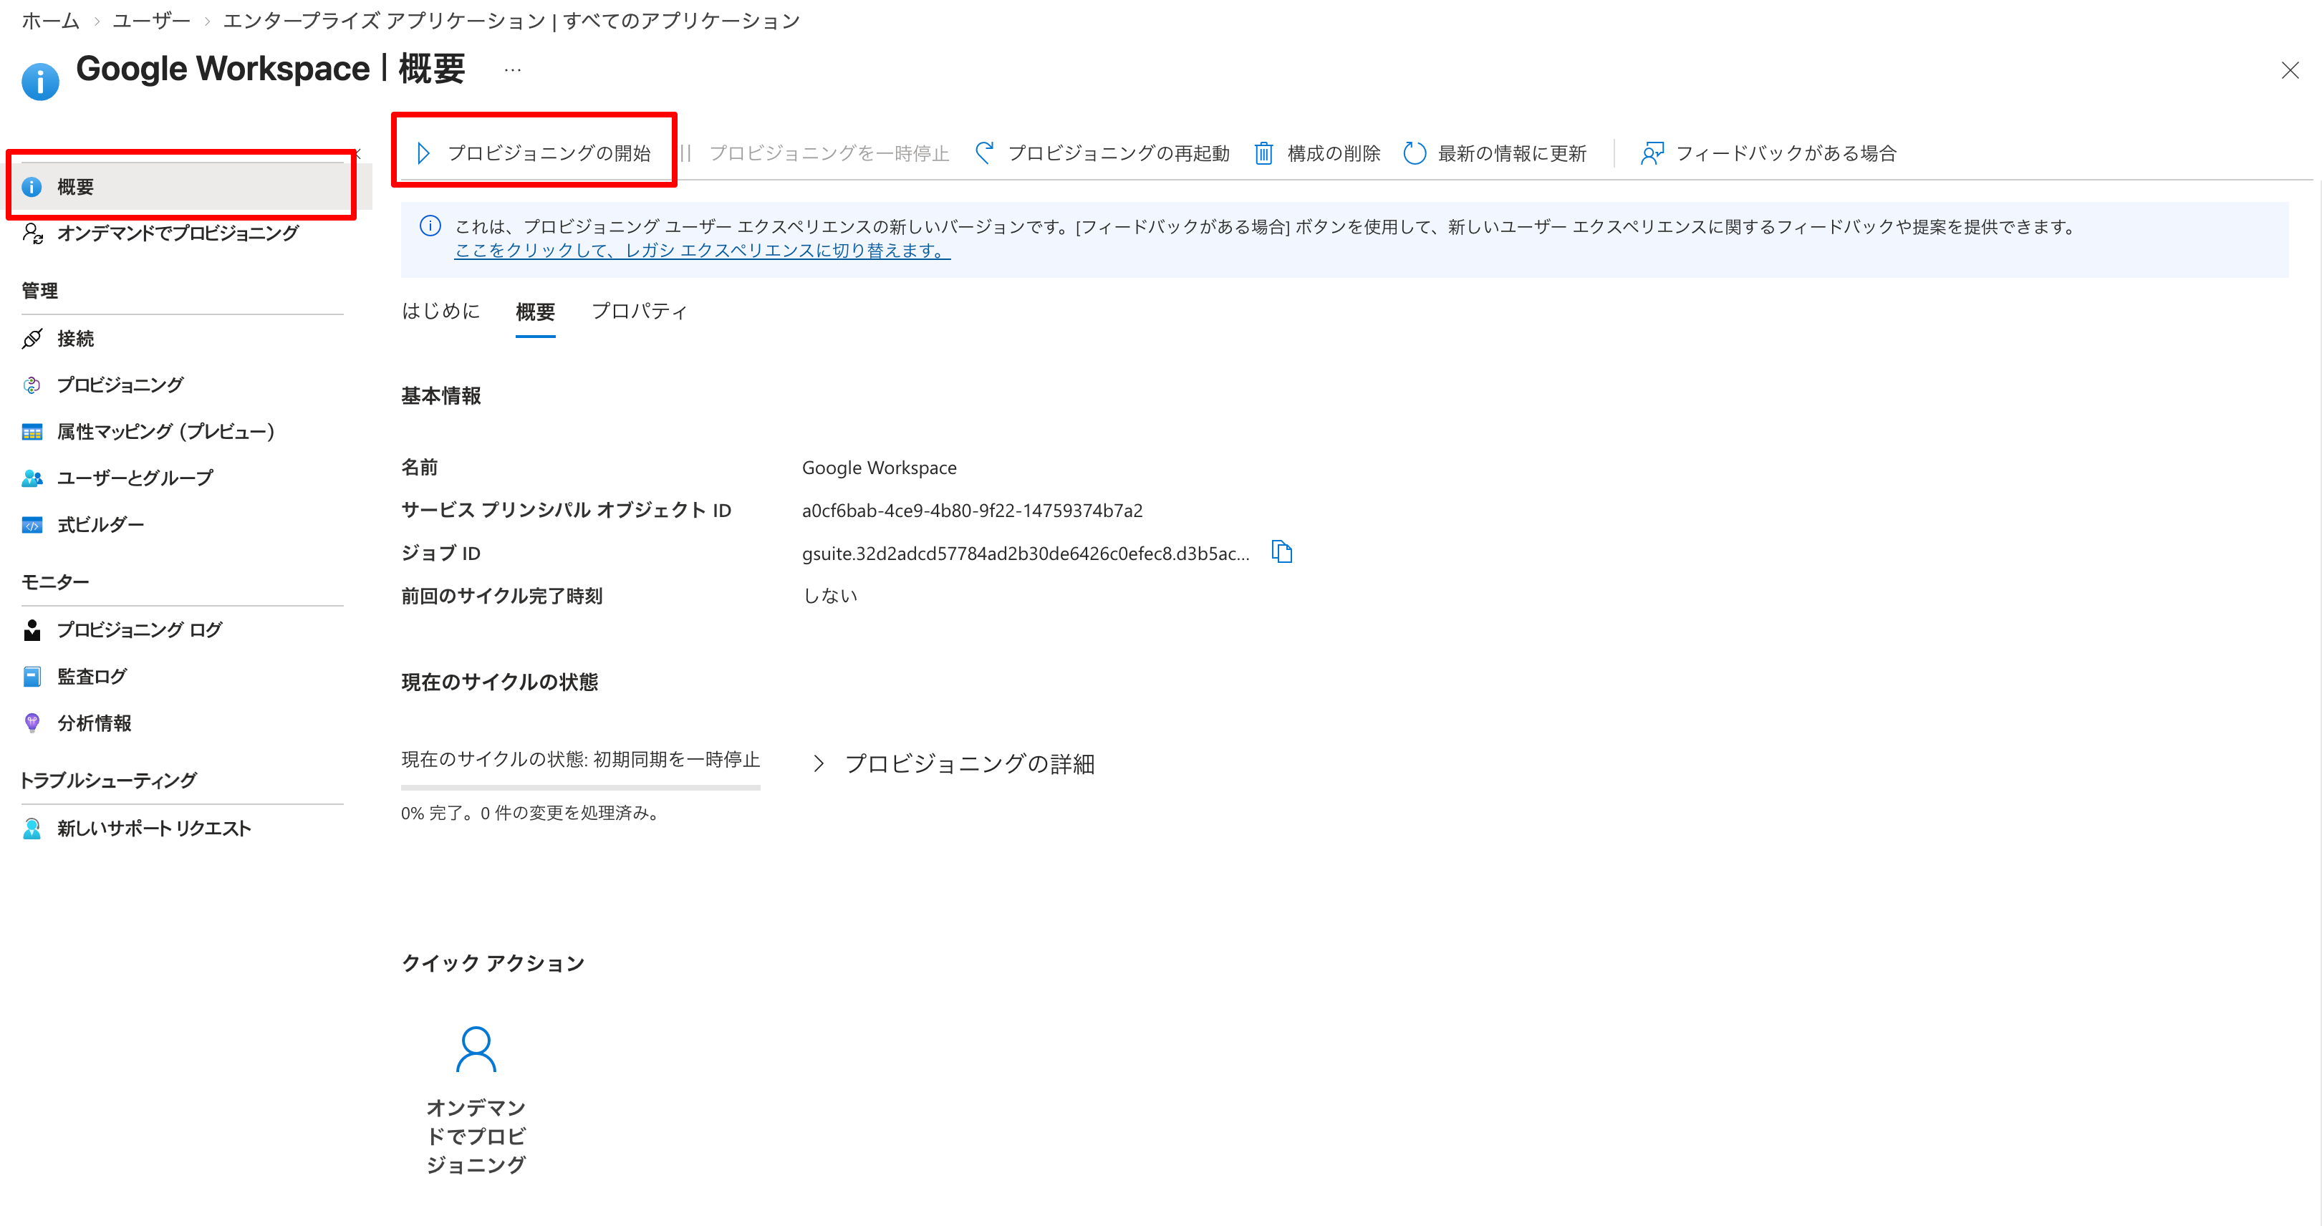This screenshot has height=1226, width=2322.
Task: Click the 属性マッピング (プレビュー) icon
Action: point(32,432)
